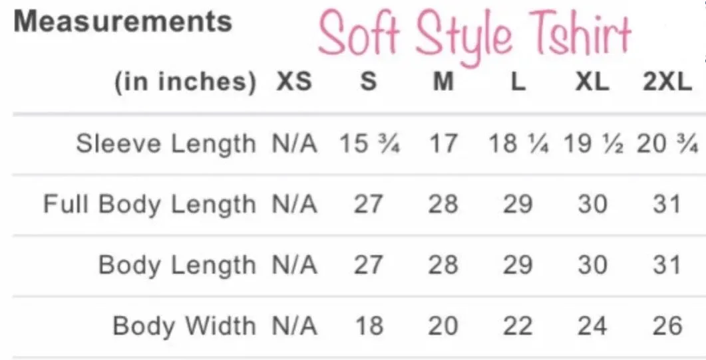Select the XL size column header
The image size is (706, 360).
[592, 82]
